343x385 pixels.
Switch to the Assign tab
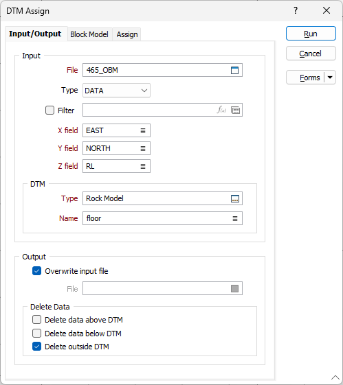[x=127, y=34]
